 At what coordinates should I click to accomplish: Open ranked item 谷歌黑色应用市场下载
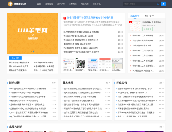pos(143,46)
